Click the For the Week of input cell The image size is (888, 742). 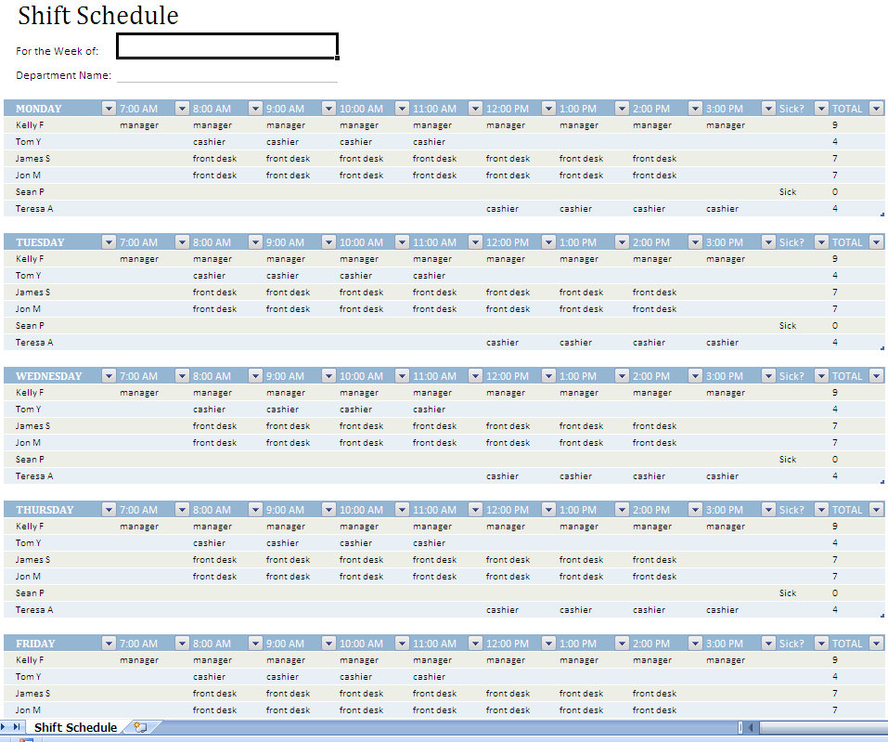click(x=226, y=46)
